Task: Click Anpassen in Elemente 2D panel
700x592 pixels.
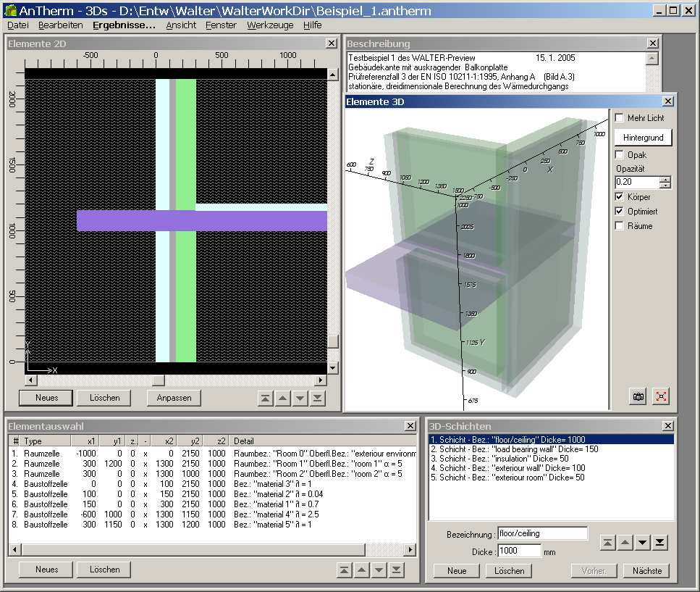Action: (174, 398)
